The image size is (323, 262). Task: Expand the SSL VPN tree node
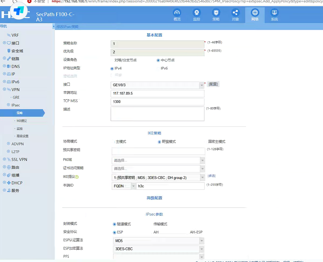pyautogui.click(x=4, y=159)
